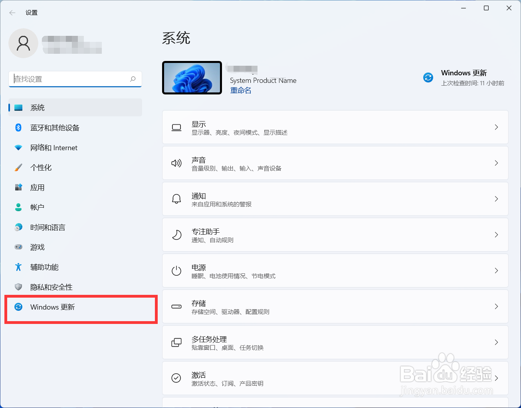Click the Power icon
521x408 pixels.
(176, 271)
